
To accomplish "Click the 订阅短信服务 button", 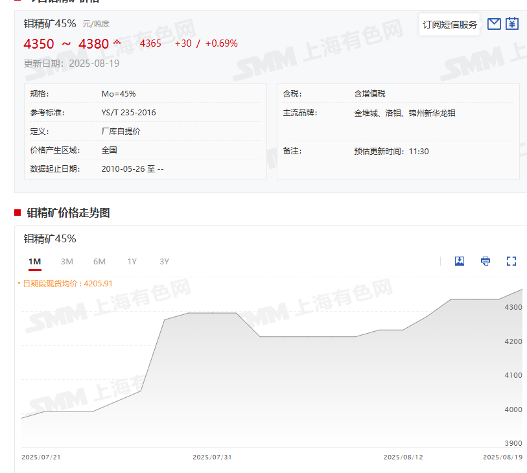I will click(x=449, y=25).
